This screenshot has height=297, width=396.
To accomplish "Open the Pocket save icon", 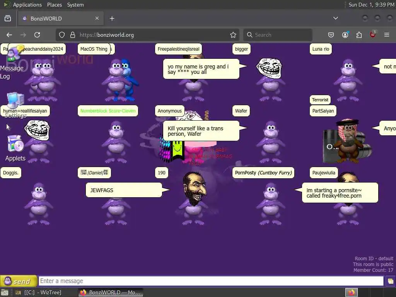I will (x=331, y=35).
